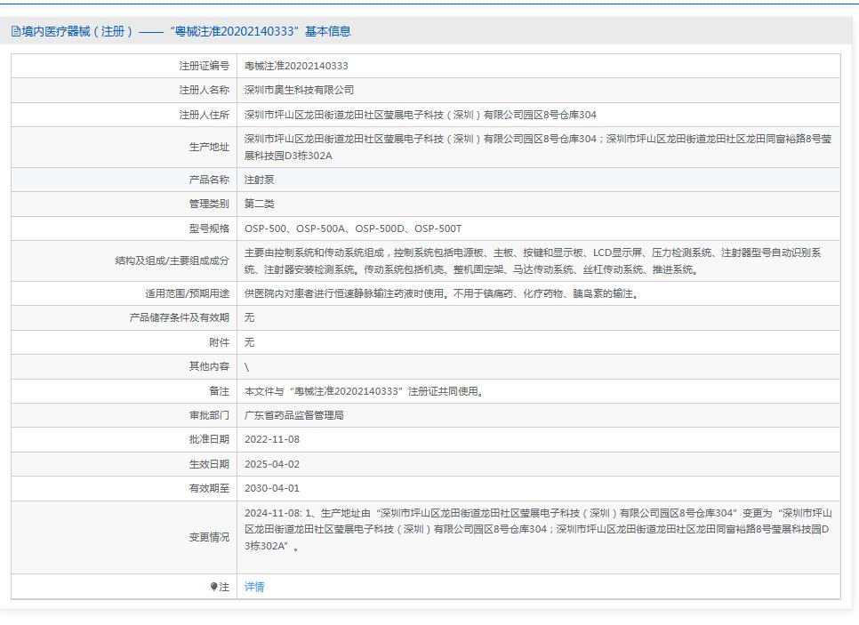The height and width of the screenshot is (625, 859).
Task: Select expiry date 2030-04-01
Action: click(272, 488)
